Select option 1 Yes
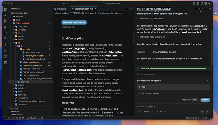The width and height of the screenshot is (218, 125). click(173, 87)
